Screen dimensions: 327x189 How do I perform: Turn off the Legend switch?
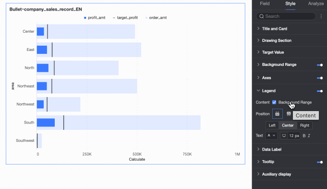point(320,91)
